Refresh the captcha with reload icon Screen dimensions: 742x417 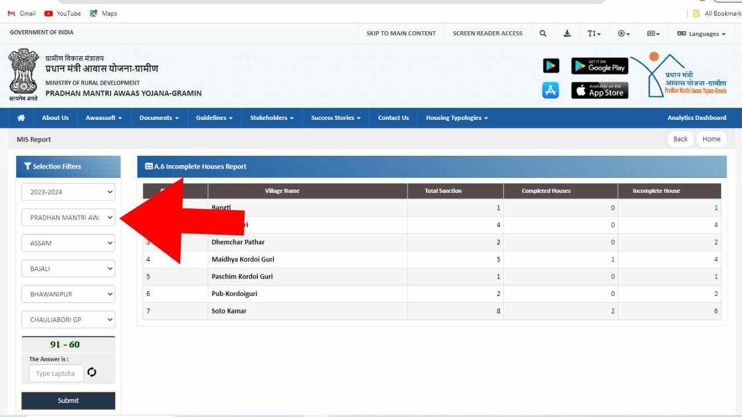92,372
